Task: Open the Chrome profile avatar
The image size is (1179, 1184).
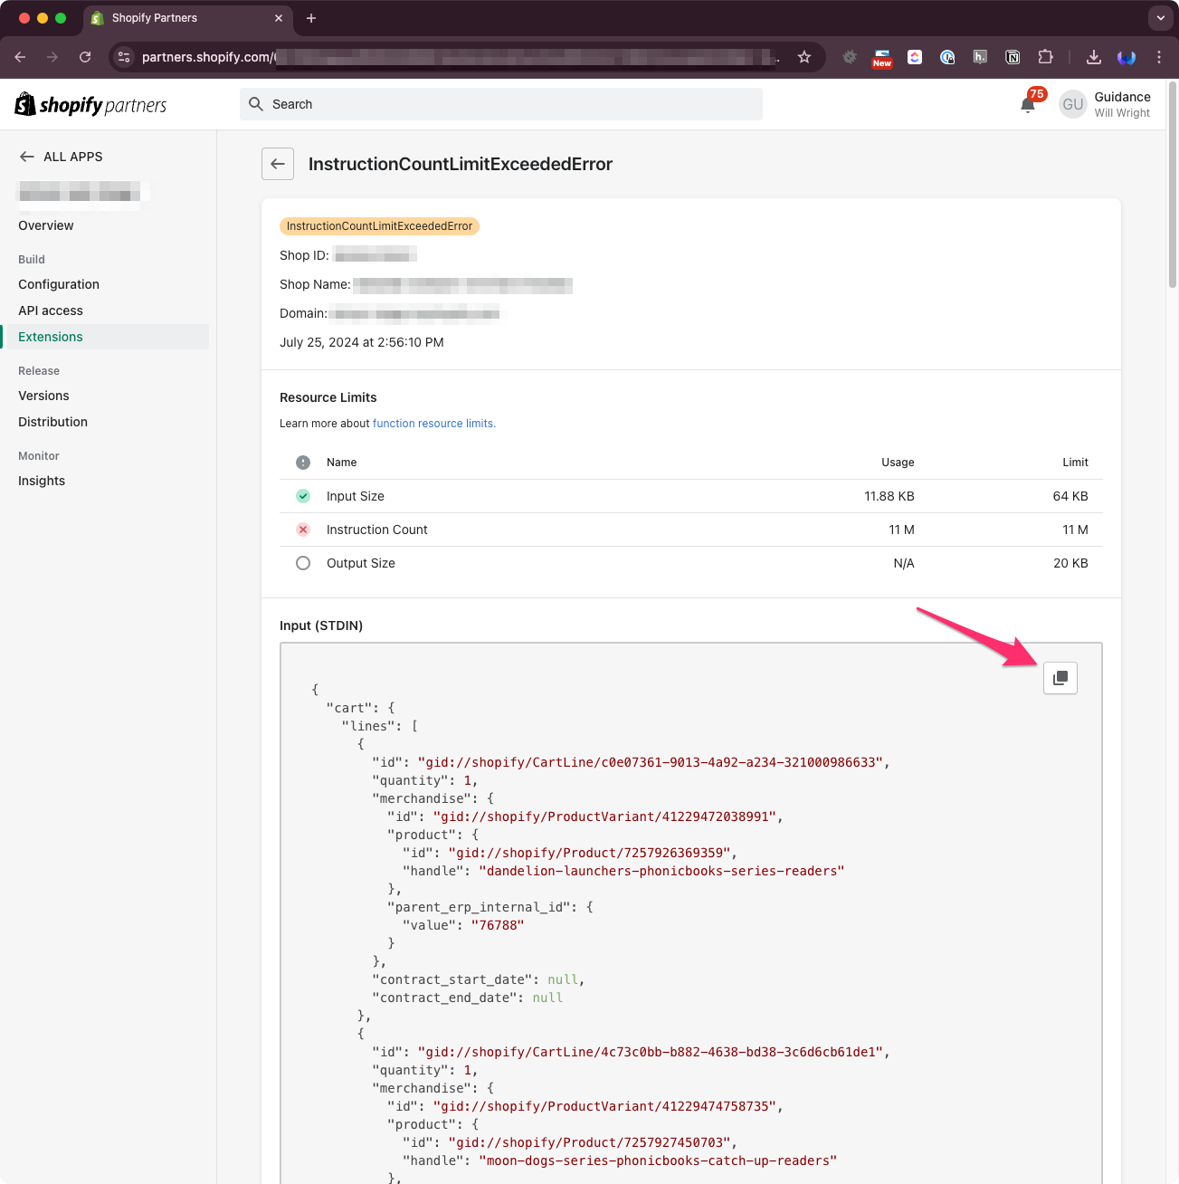Action: tap(1127, 57)
